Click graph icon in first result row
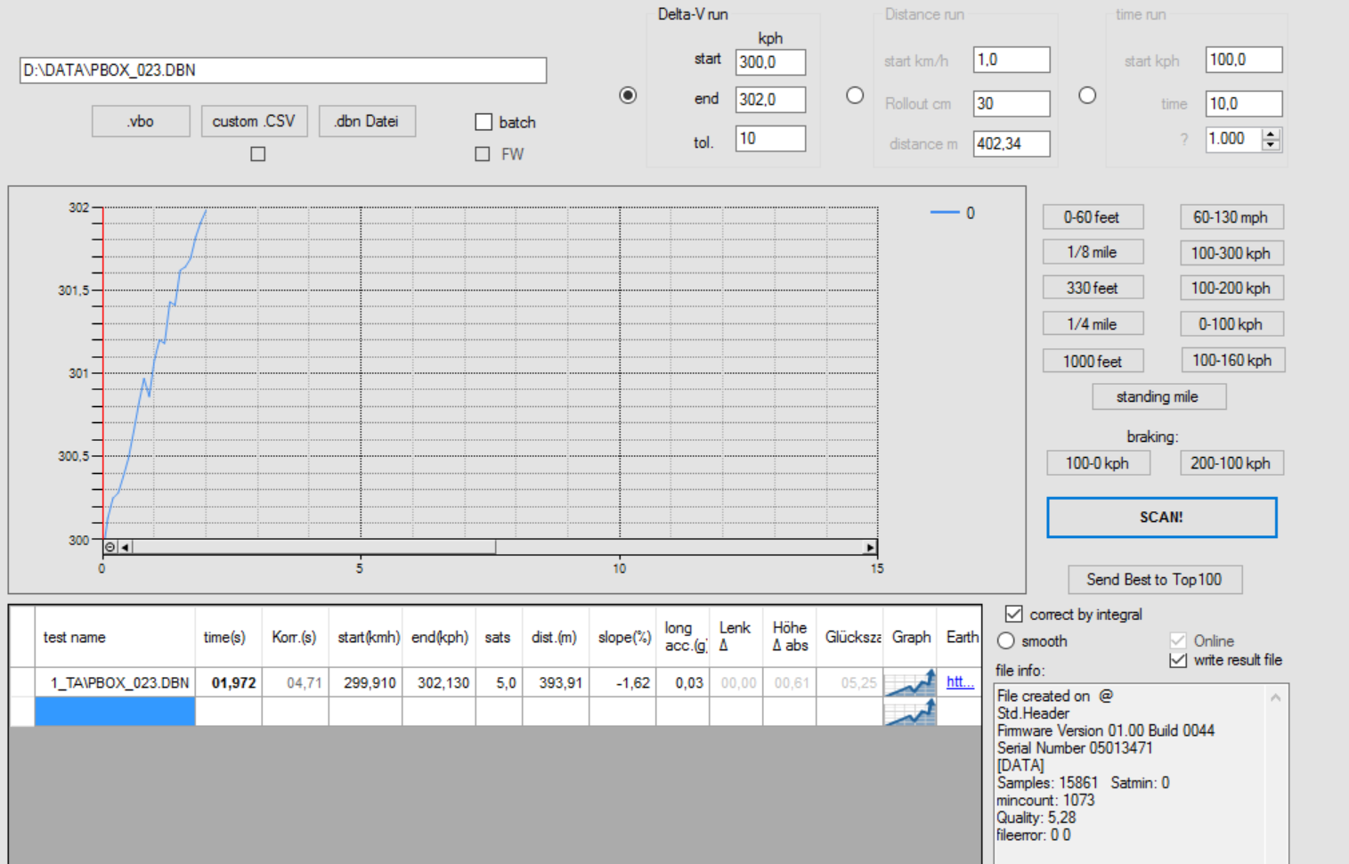This screenshot has width=1349, height=864. pos(910,683)
